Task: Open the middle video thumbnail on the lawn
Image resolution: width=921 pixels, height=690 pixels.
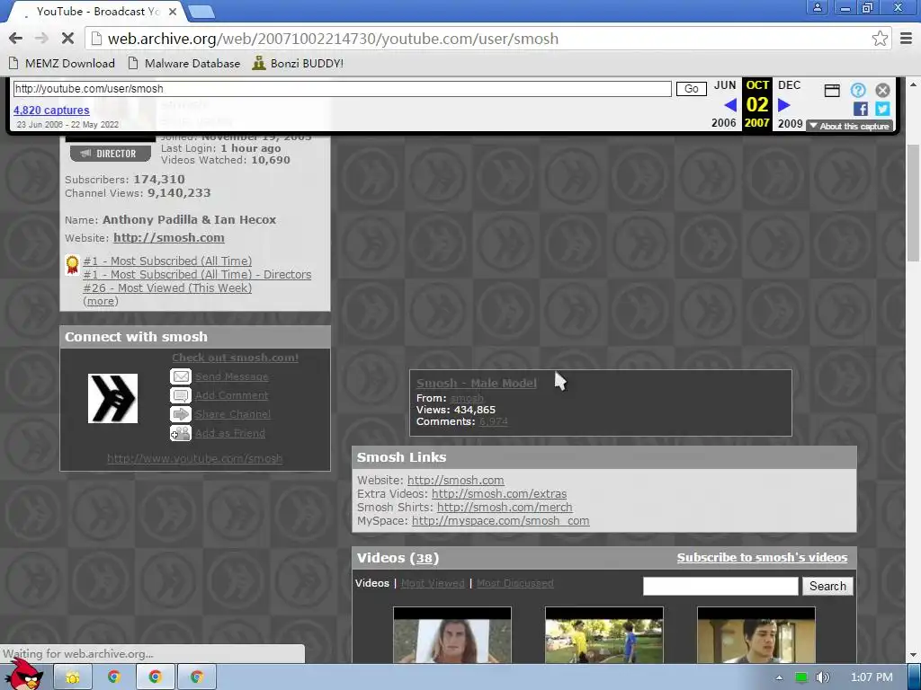Action: 604,635
